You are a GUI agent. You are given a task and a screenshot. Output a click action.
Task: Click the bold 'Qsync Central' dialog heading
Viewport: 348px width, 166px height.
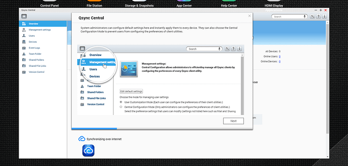coord(91,18)
